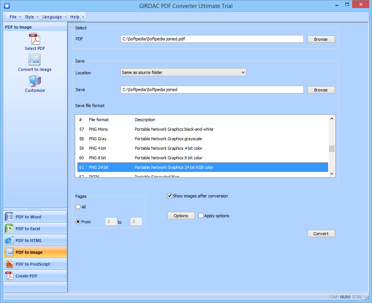
Task: Click the NUM status bar indicator
Action: tap(345, 297)
